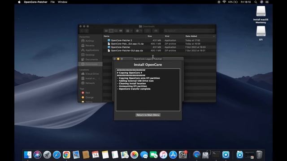287x161 pixels.
Task: Open Notification Centre list icon
Action: (x=267, y=2)
